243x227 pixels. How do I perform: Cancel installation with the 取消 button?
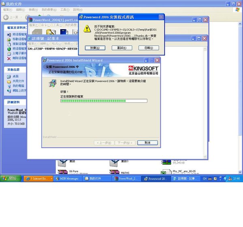click(147, 142)
